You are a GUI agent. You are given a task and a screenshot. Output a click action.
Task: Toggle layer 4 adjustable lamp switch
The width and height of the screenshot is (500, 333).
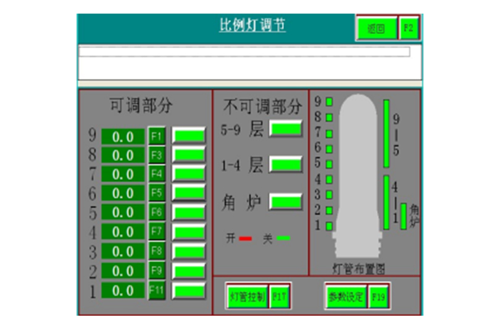pos(189,232)
